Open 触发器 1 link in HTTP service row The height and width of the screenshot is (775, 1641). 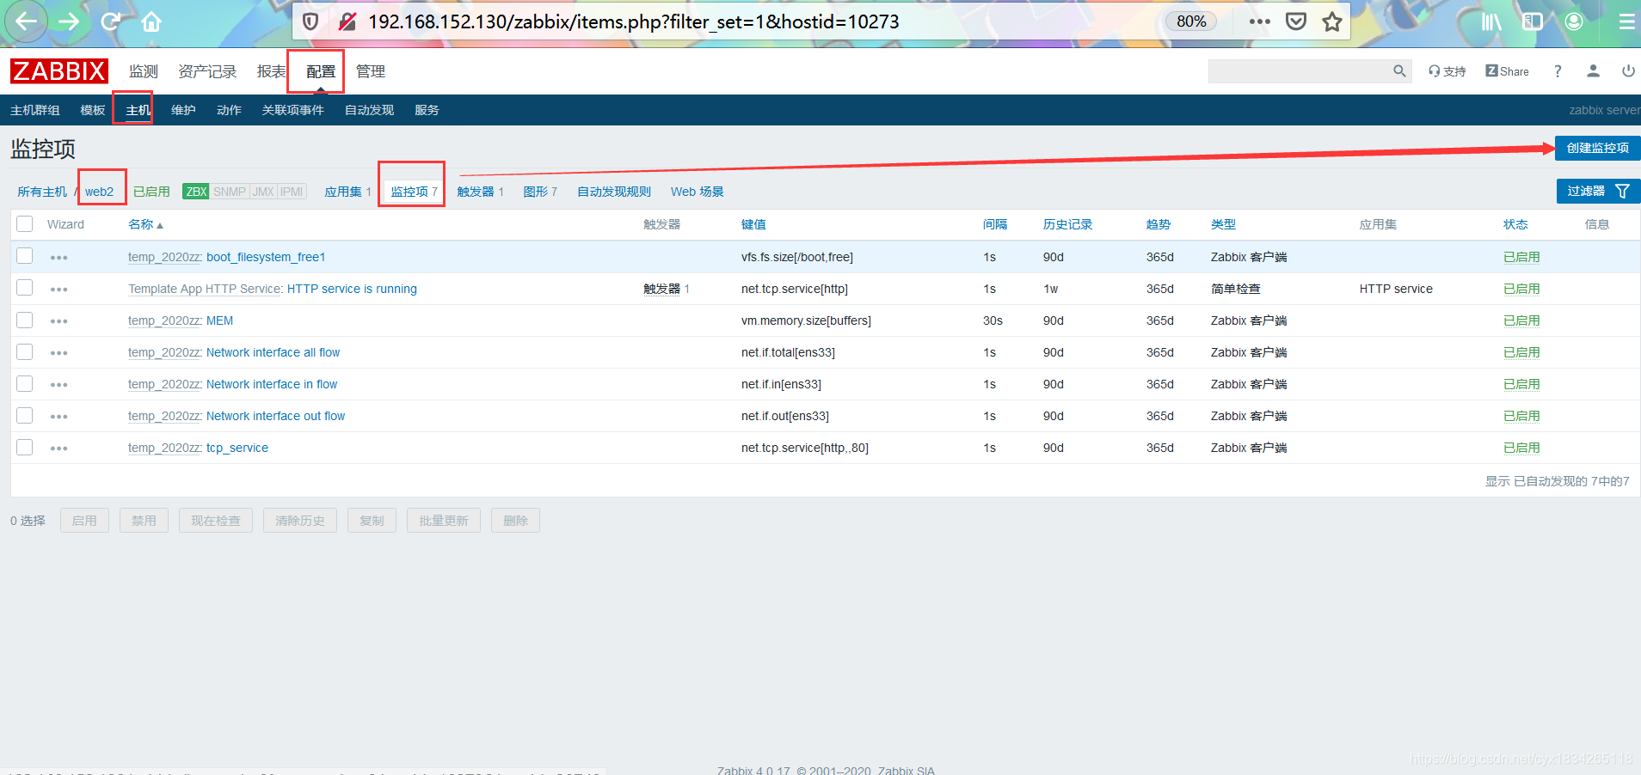click(667, 289)
